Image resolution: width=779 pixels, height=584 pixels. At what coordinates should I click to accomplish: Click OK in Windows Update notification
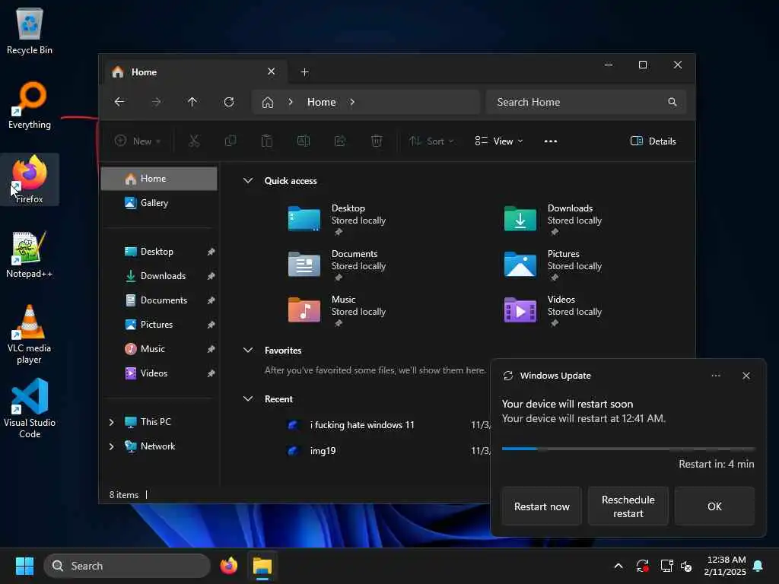pyautogui.click(x=714, y=506)
